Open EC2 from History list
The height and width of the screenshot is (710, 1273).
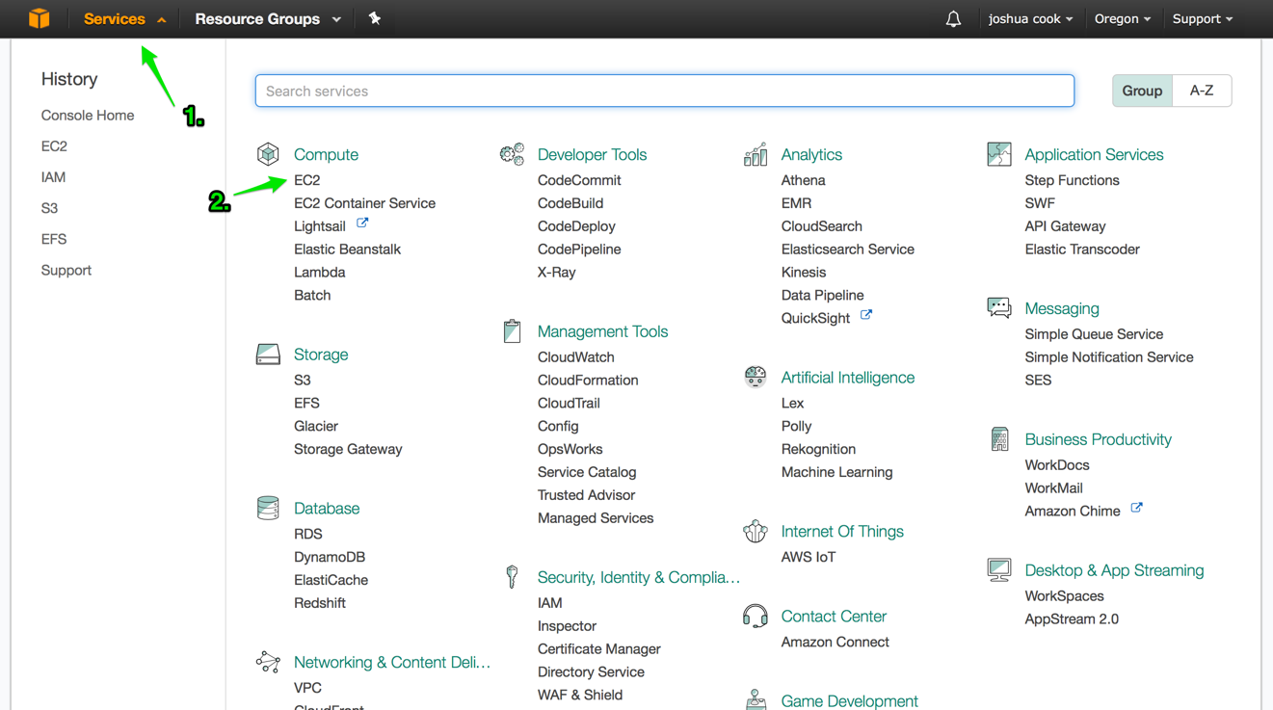(x=54, y=145)
